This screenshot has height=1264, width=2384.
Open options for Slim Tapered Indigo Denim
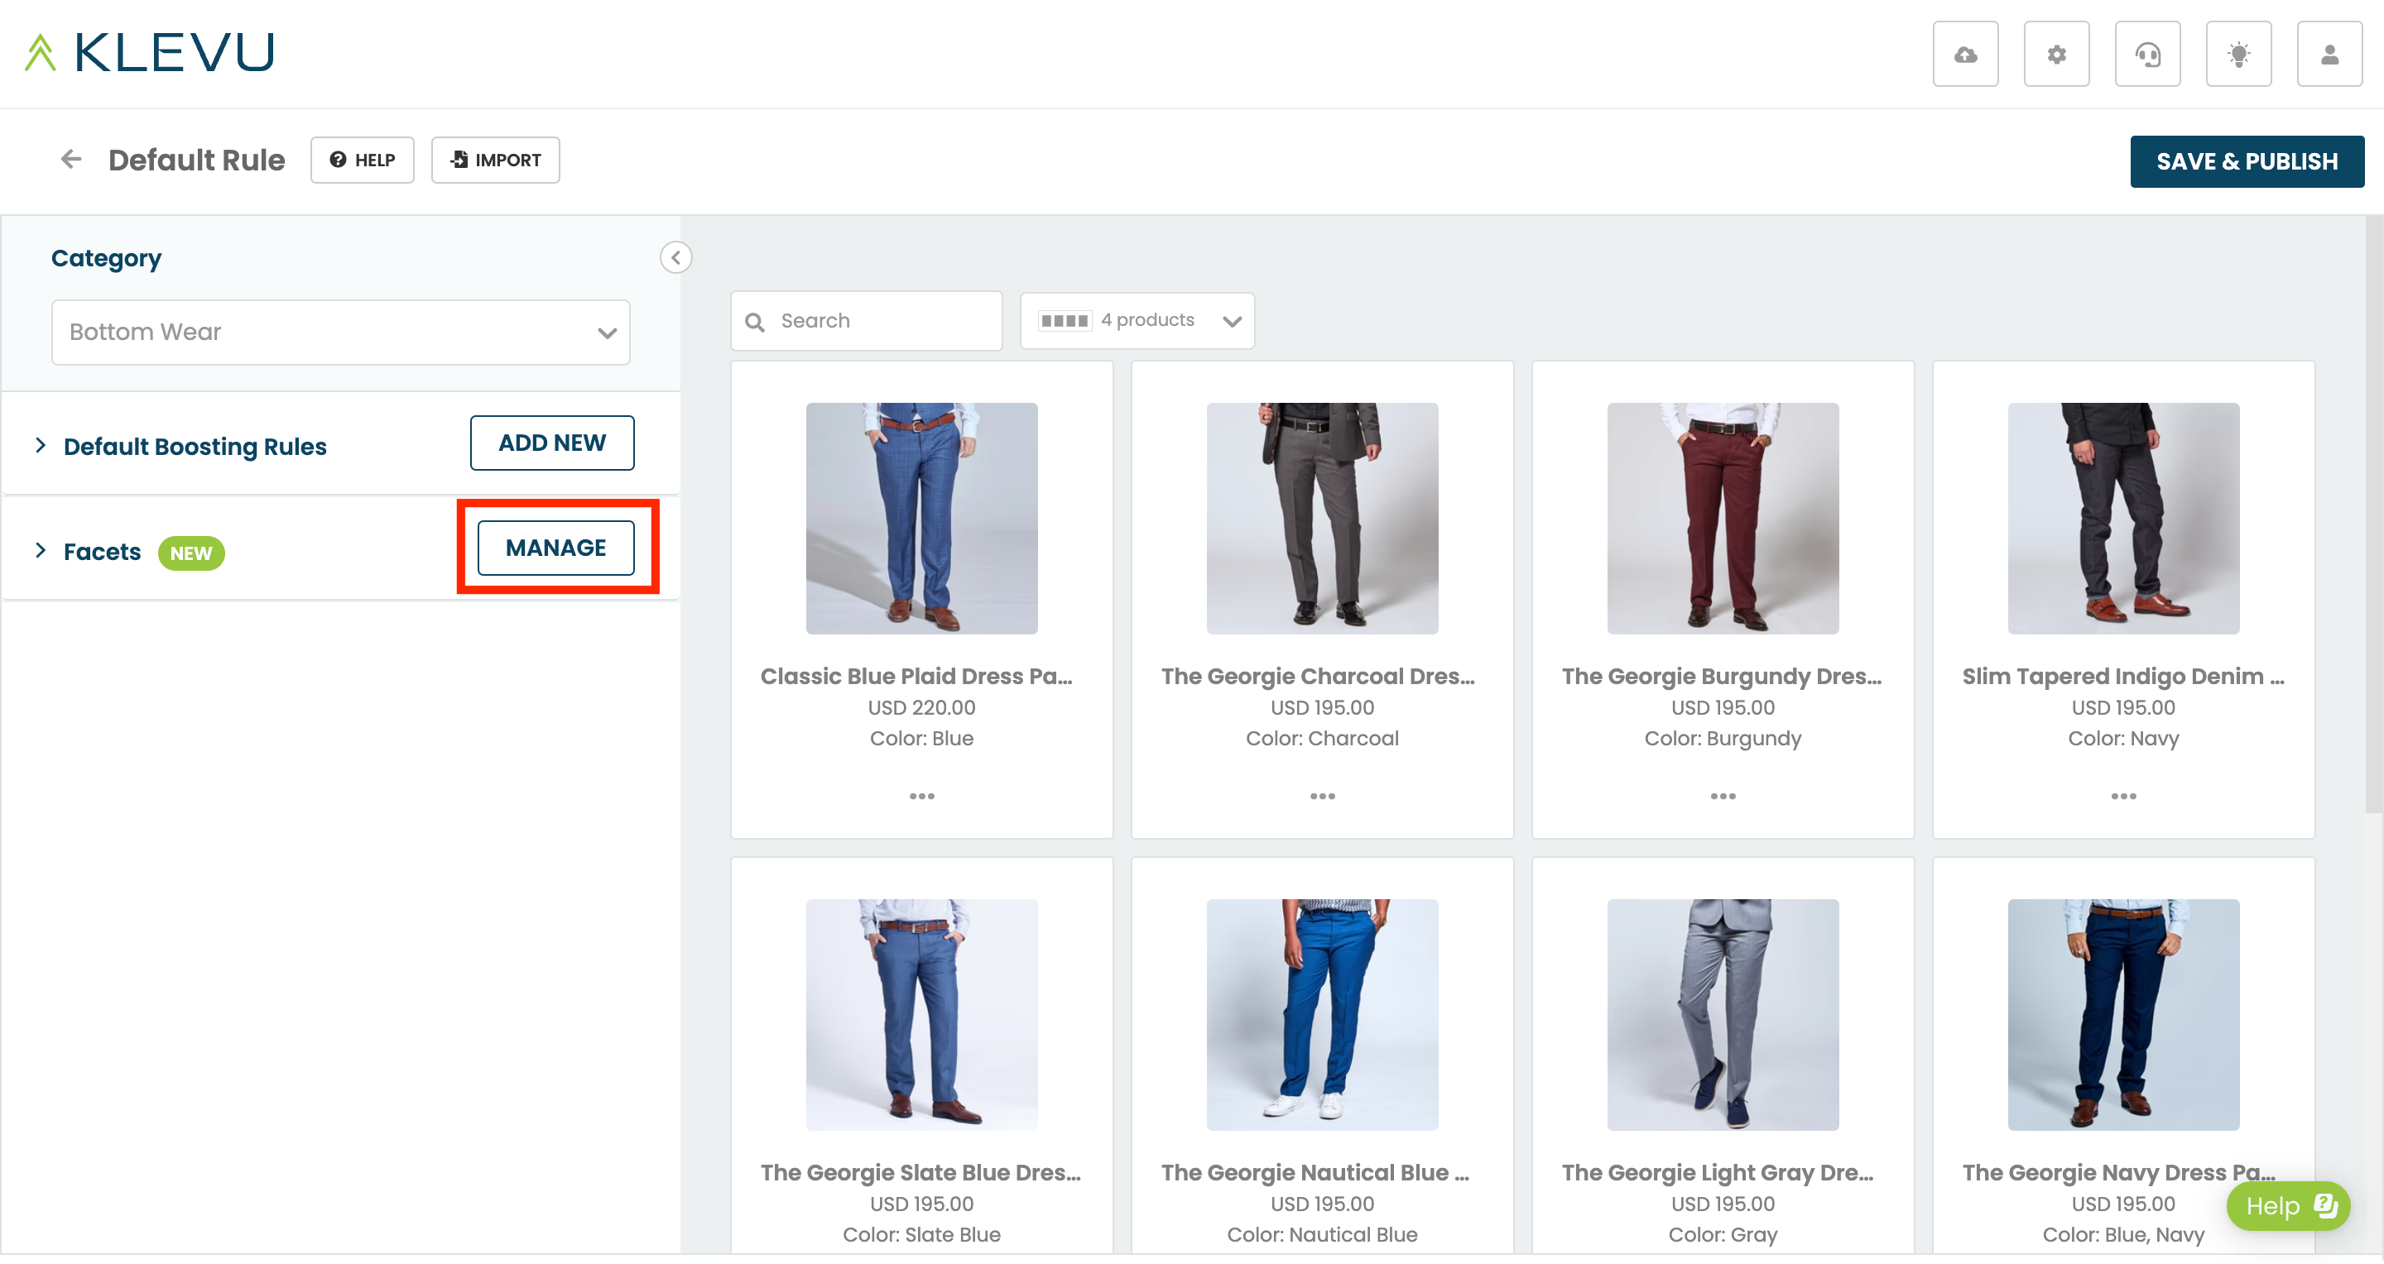(x=2124, y=796)
